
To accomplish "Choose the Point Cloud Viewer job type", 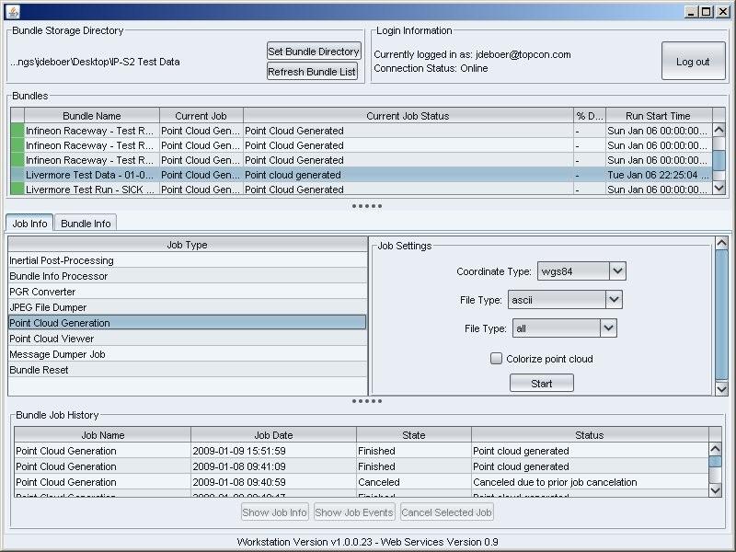I will point(188,339).
